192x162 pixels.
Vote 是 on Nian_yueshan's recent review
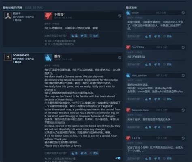point(148,99)
